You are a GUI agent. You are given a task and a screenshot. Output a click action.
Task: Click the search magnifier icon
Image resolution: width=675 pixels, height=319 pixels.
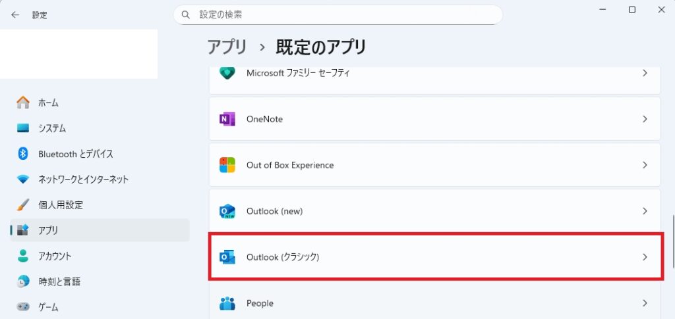[x=186, y=14]
